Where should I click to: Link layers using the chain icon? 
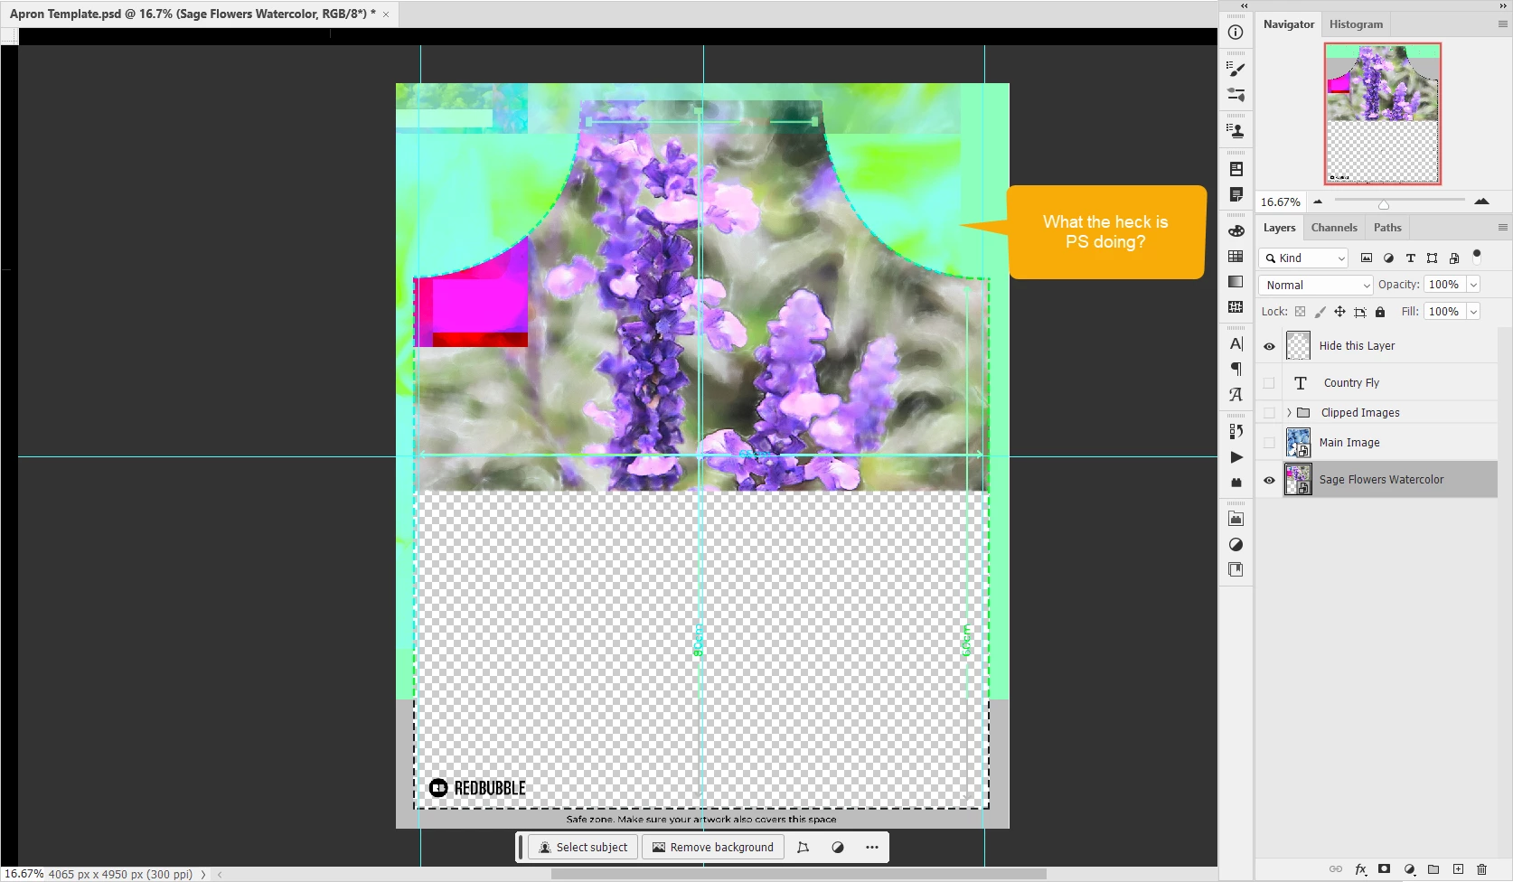point(1335,869)
